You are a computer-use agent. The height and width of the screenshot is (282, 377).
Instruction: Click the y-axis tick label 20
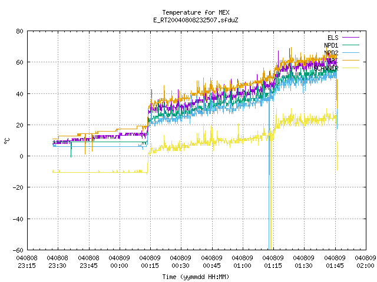[19, 125]
